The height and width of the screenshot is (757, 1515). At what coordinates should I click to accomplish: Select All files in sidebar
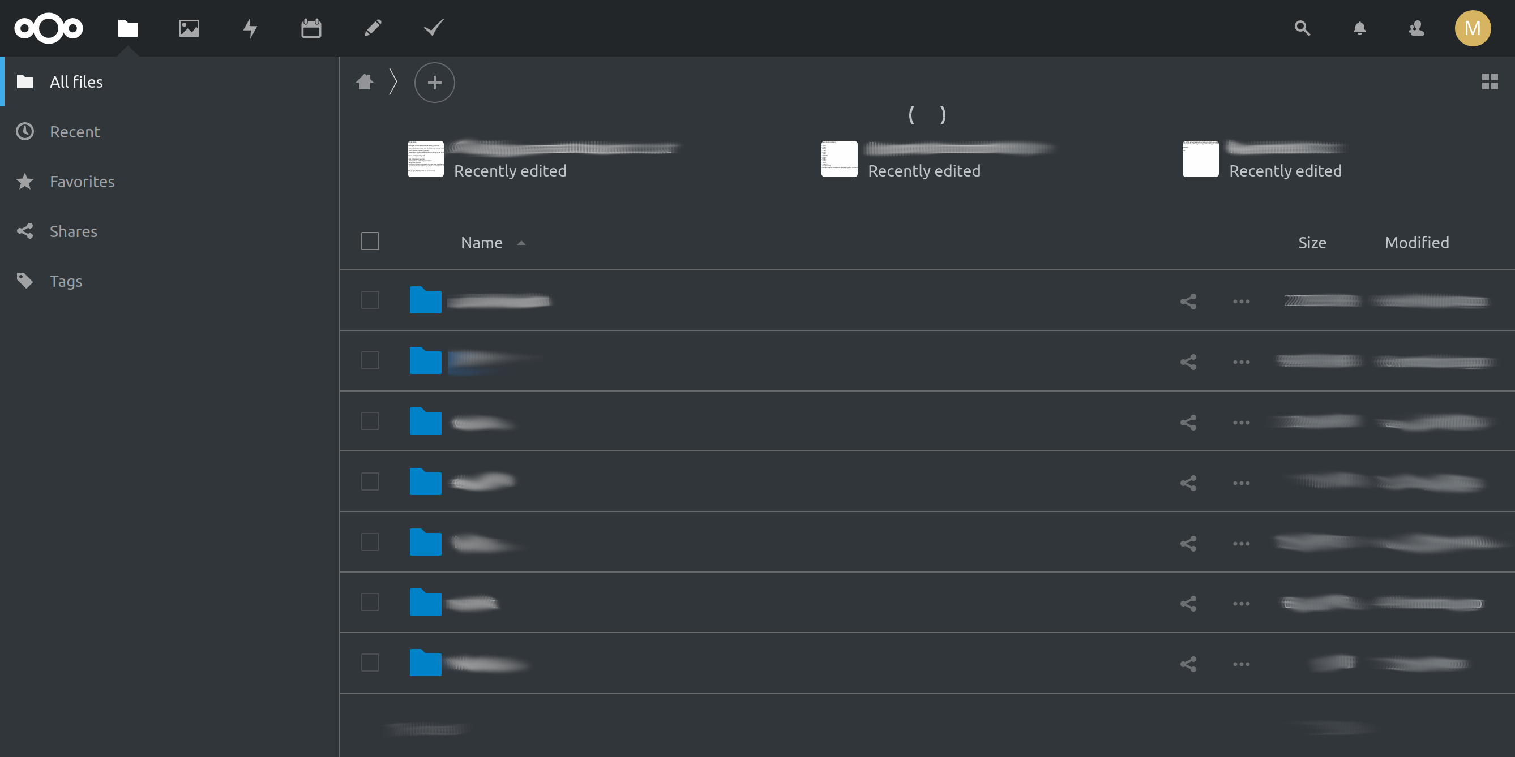pyautogui.click(x=169, y=81)
